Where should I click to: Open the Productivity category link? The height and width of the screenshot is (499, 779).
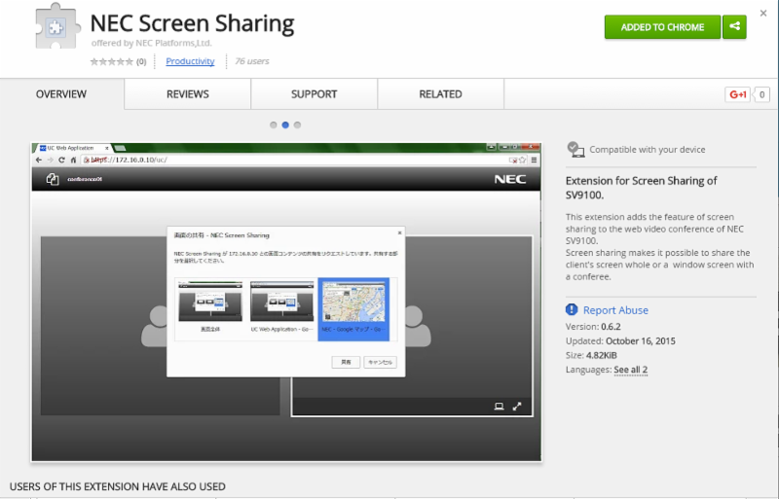tap(190, 61)
